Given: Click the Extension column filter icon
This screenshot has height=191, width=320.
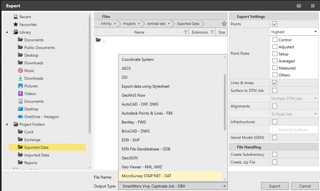Looking at the screenshot, I should click(x=212, y=32).
